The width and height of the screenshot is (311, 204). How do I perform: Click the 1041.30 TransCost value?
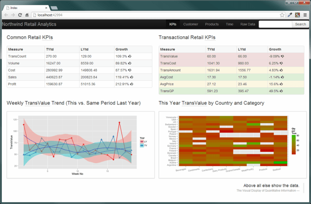pyautogui.click(x=213, y=63)
